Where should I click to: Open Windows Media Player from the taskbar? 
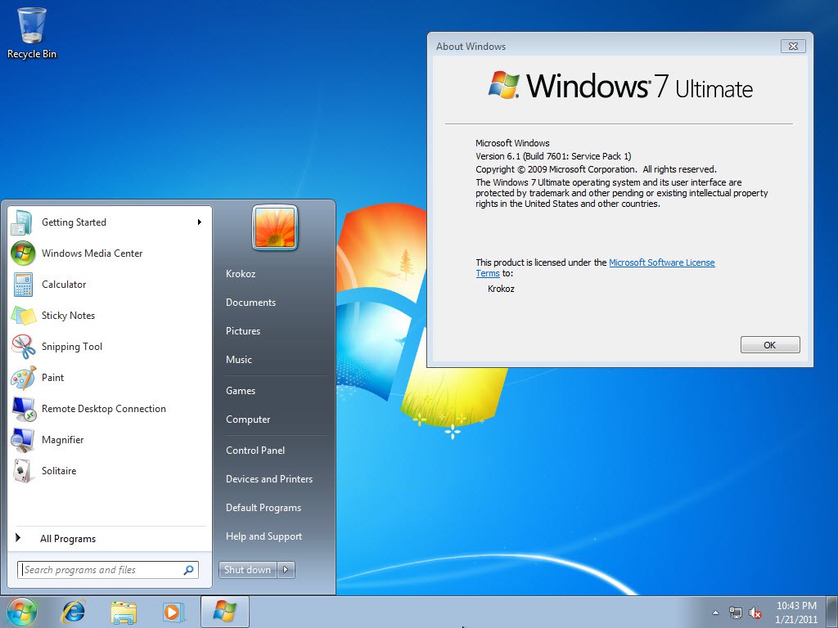coord(173,611)
